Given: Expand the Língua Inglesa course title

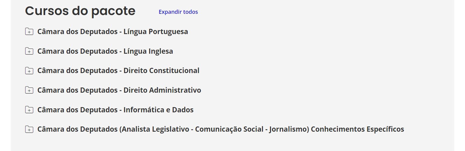Looking at the screenshot, I should click(x=105, y=51).
